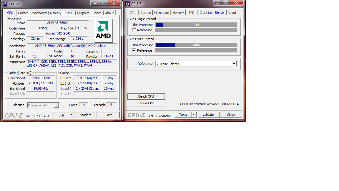The image size is (339, 191).
Task: Minimize the left CPU-Z window
Action: [95, 3]
